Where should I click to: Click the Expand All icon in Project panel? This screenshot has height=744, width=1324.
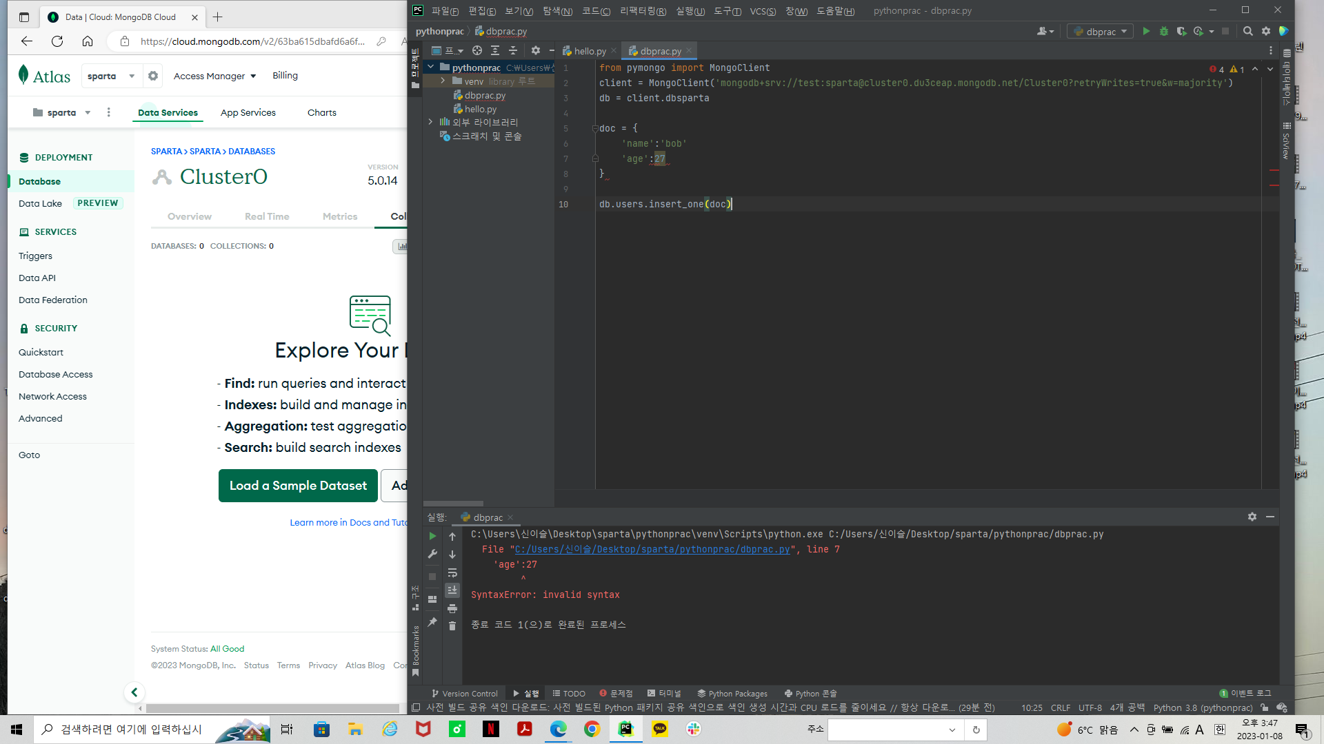[x=495, y=50]
